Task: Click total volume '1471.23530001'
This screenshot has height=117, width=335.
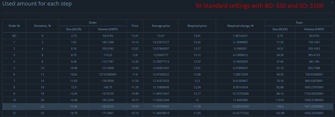Action: (x=314, y=106)
